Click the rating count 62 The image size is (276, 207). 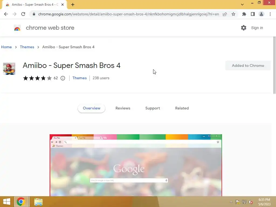tap(56, 78)
